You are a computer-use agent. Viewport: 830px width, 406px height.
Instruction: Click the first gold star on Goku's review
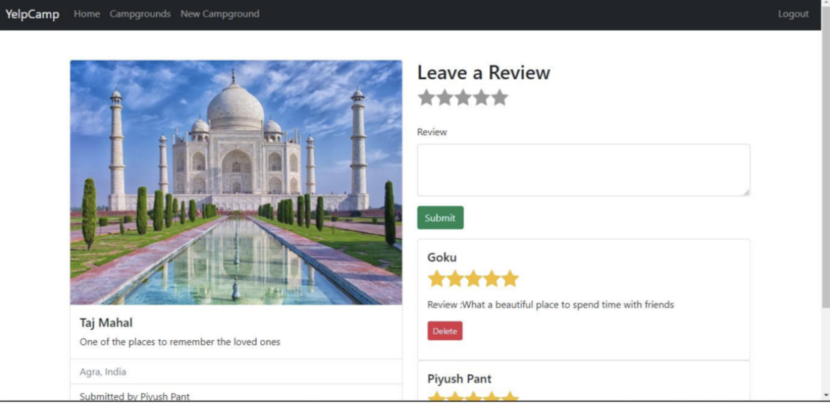436,279
